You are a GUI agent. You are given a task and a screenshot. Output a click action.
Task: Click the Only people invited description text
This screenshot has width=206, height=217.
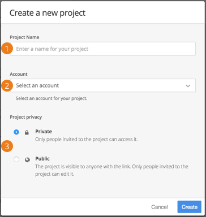[87, 140]
